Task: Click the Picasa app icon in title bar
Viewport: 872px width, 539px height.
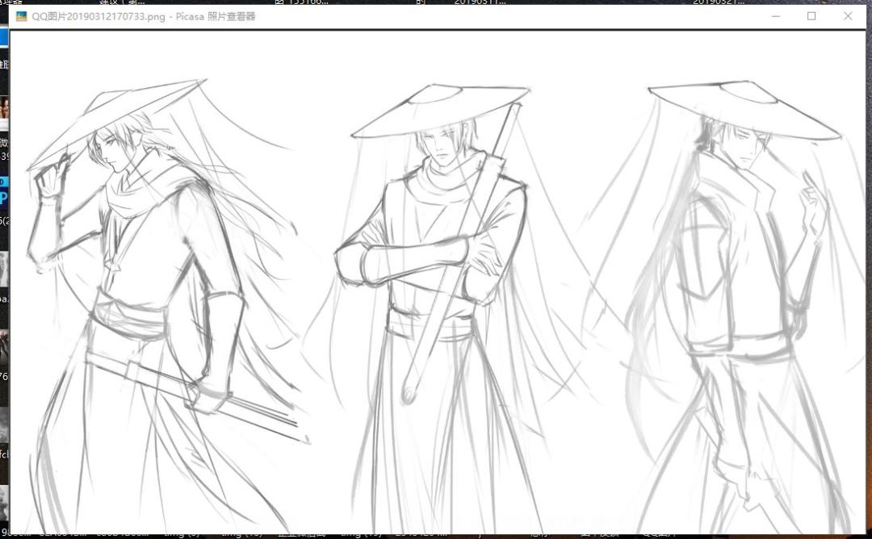Action: (x=21, y=16)
